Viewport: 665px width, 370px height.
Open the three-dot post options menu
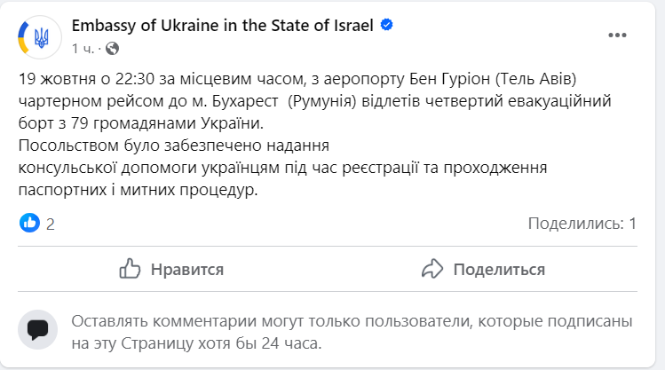point(618,35)
